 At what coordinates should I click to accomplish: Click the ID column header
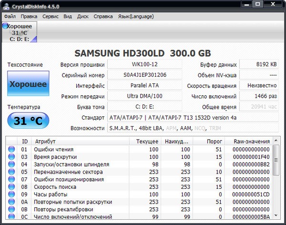tap(24, 141)
